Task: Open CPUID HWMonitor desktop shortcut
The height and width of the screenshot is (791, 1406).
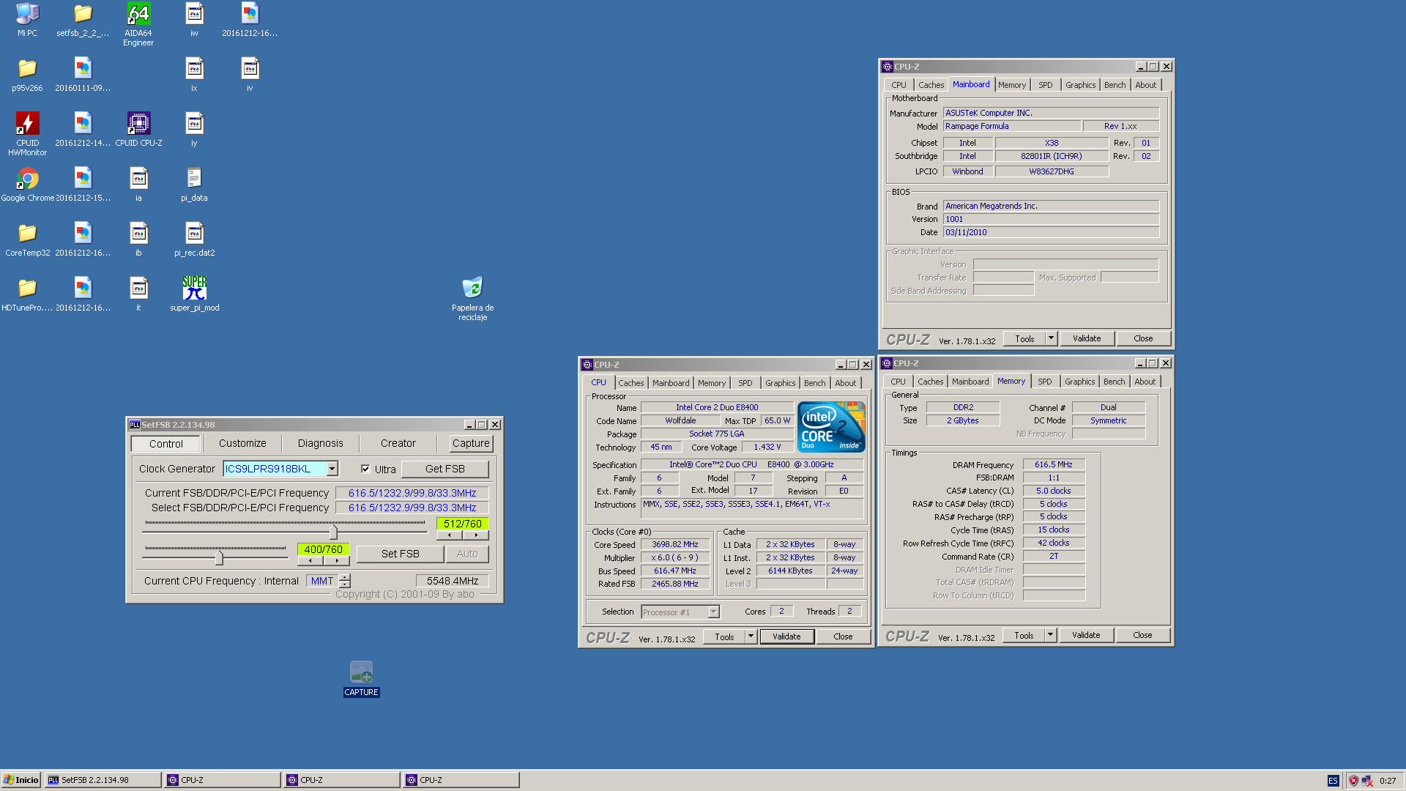Action: coord(27,134)
